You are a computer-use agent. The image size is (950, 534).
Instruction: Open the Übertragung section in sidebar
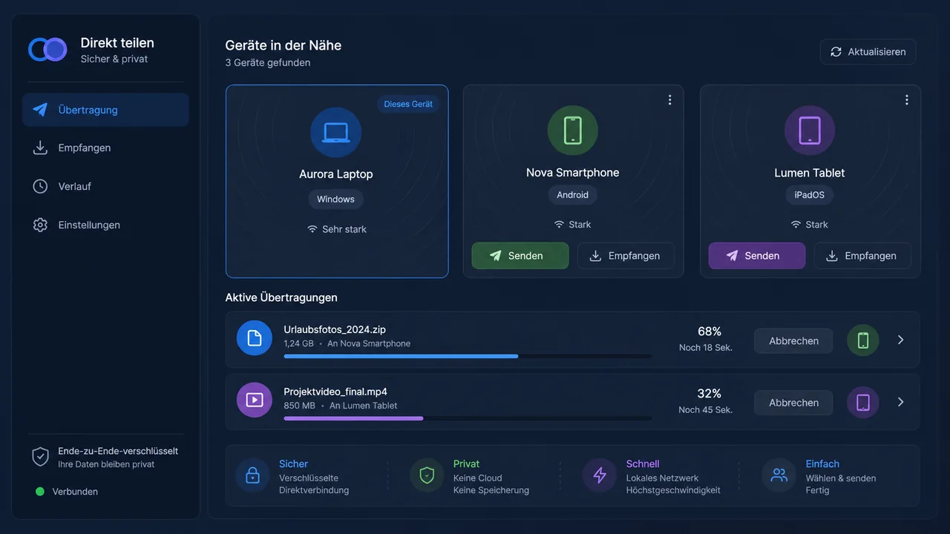pos(105,110)
